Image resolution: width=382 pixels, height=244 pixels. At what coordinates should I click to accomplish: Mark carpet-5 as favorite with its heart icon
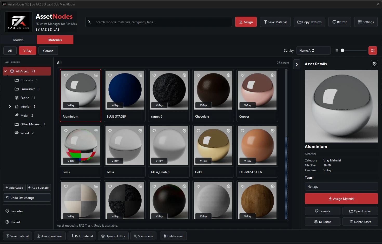(x=154, y=75)
